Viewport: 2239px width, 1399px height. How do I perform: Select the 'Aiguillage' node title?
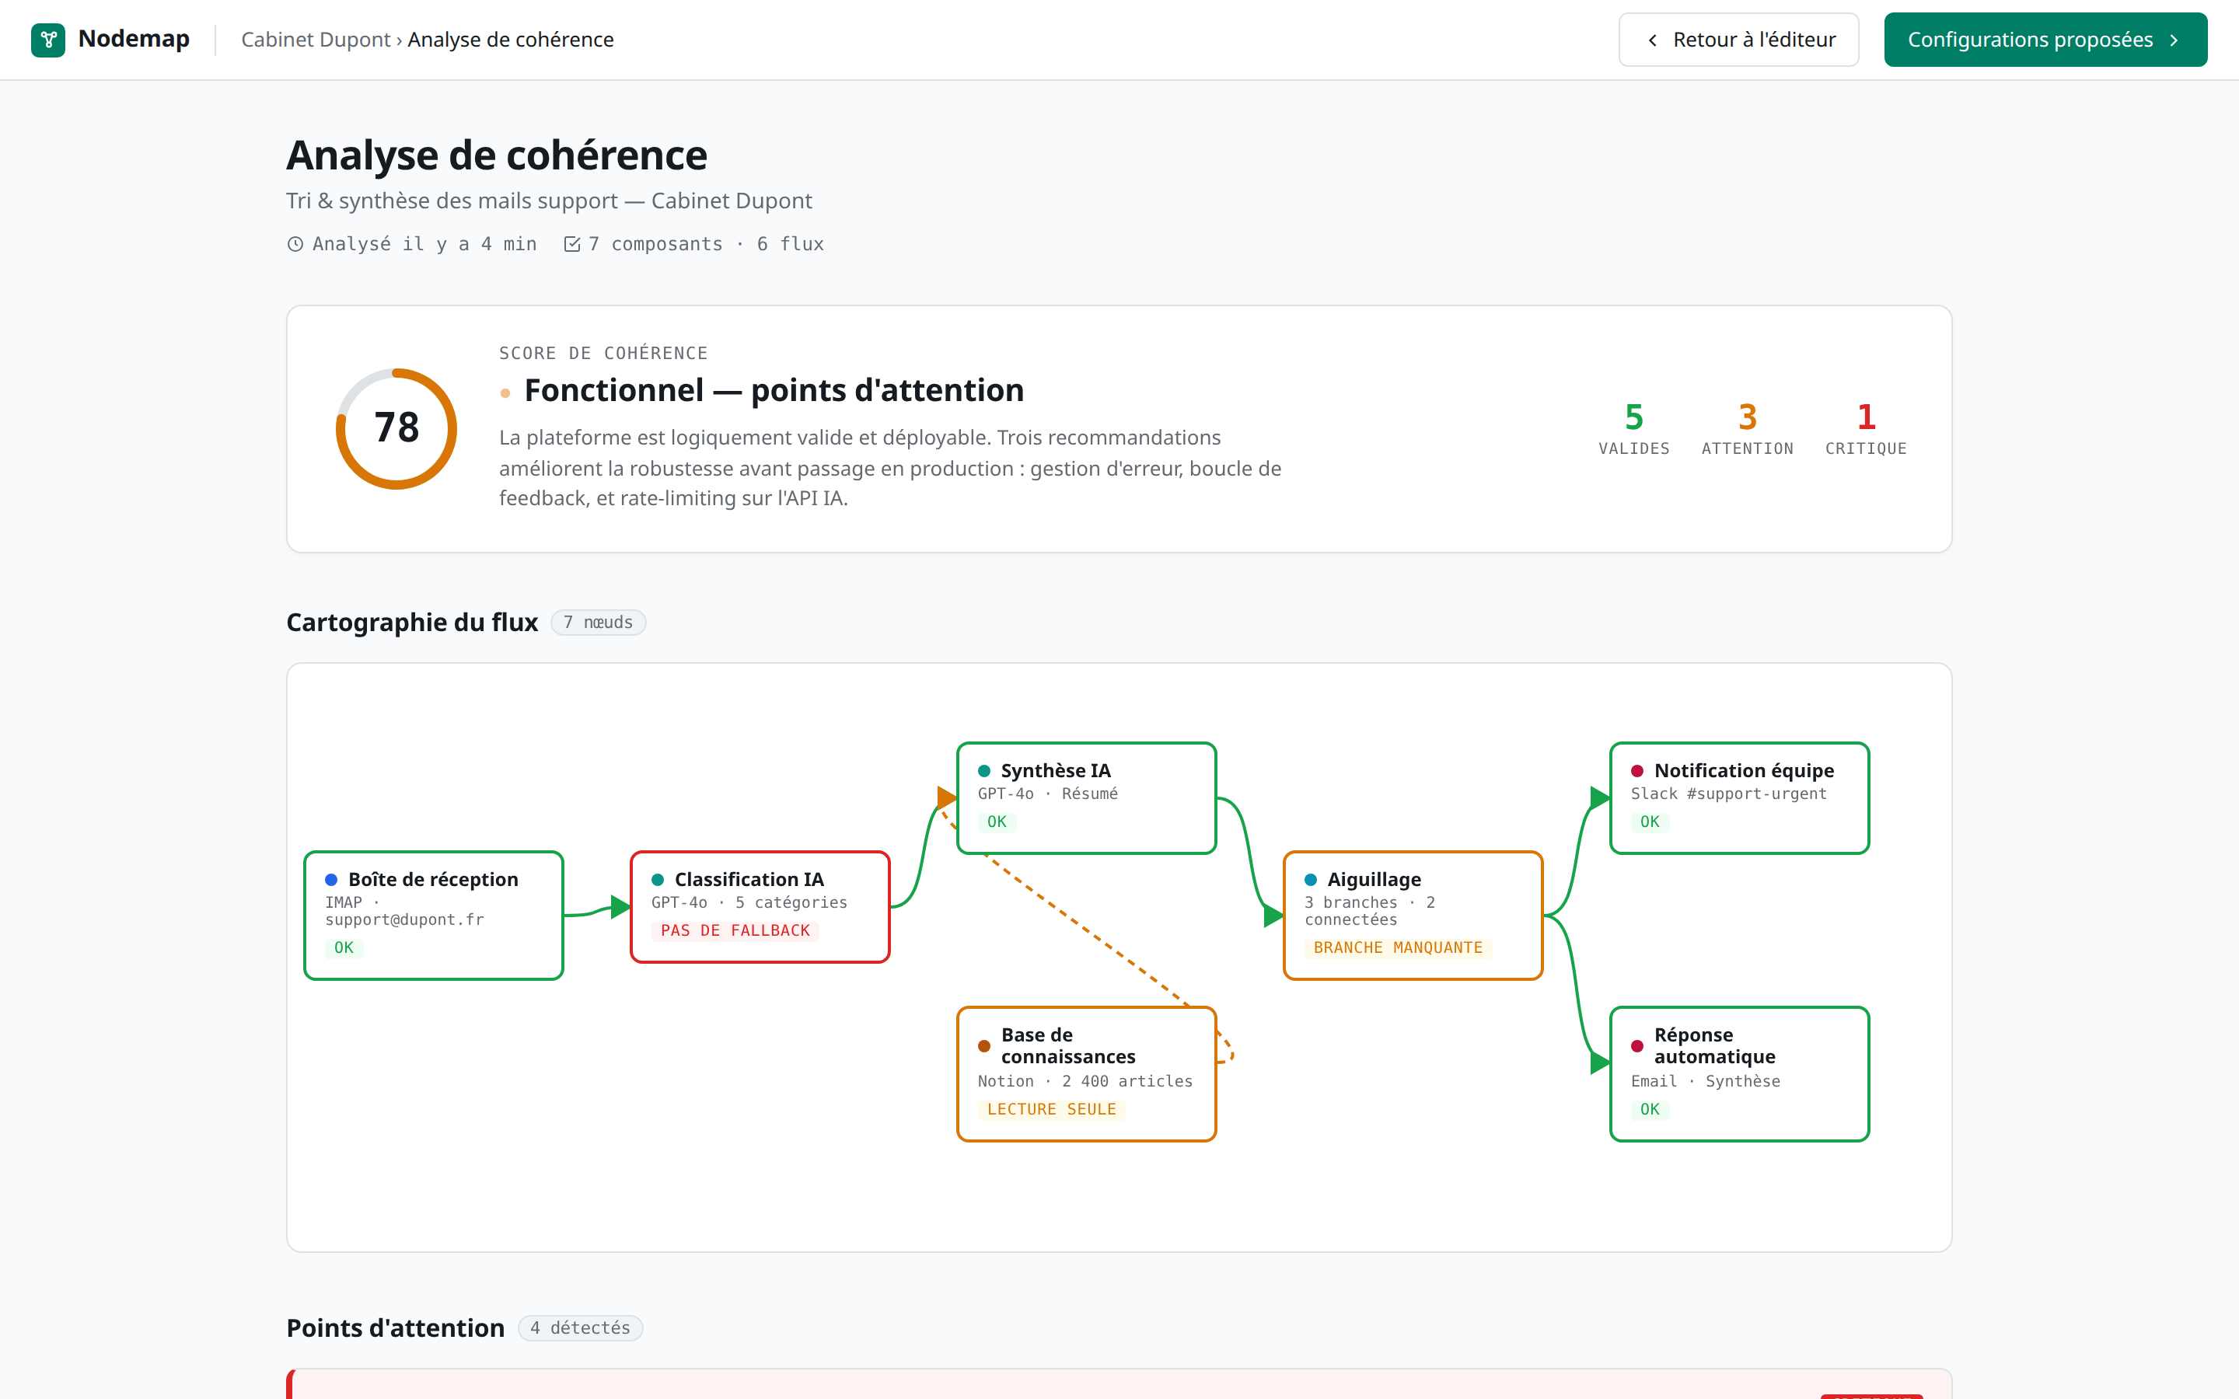pyautogui.click(x=1374, y=880)
